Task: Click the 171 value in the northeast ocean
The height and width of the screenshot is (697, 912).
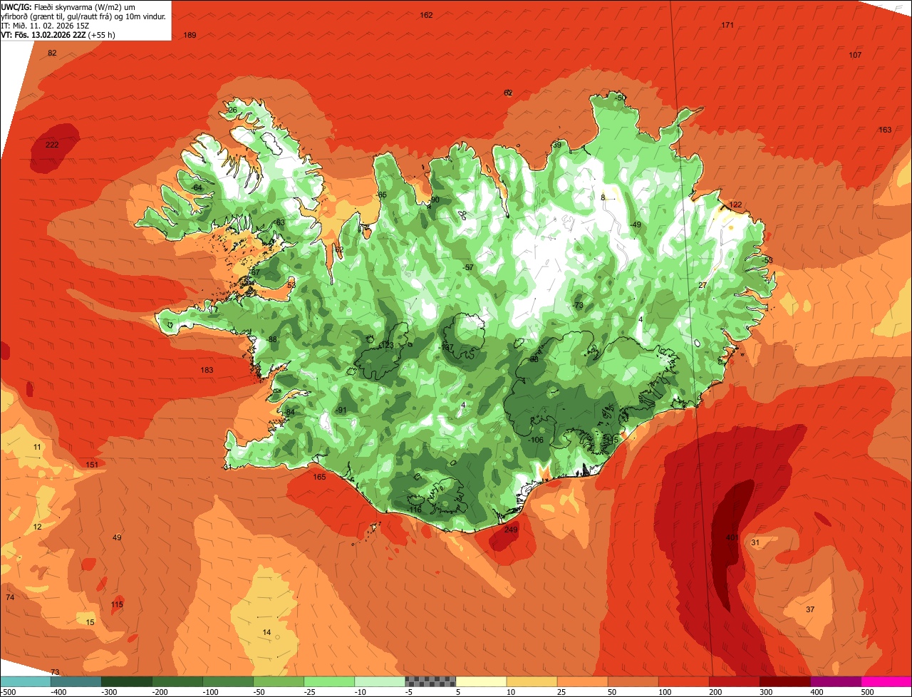Action: coord(727,25)
